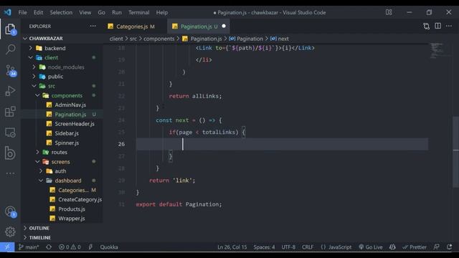Click the components breadcrumb segment
459x258 pixels.
tap(158, 39)
